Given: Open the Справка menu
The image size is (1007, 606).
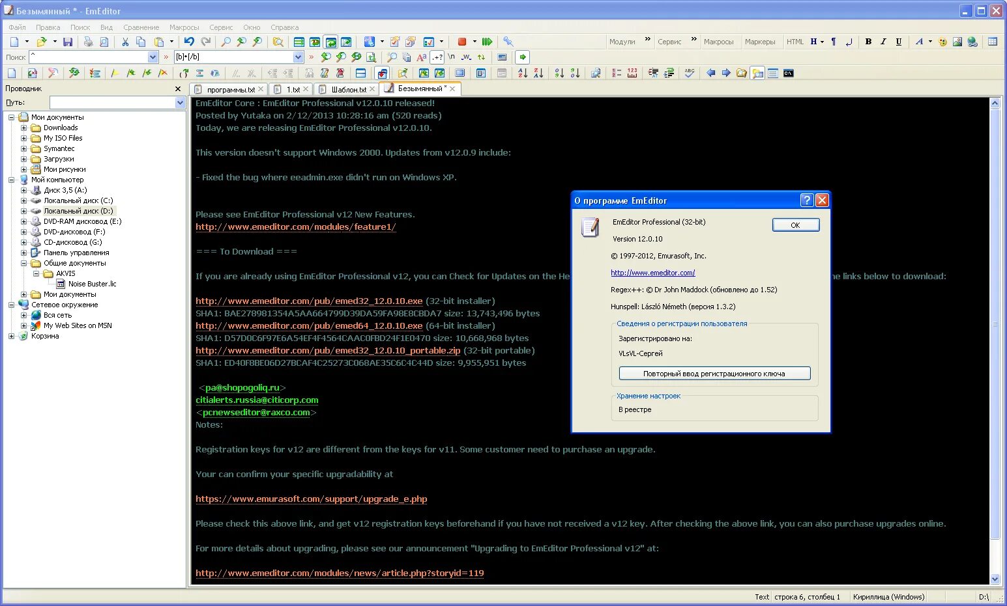Looking at the screenshot, I should 285,27.
